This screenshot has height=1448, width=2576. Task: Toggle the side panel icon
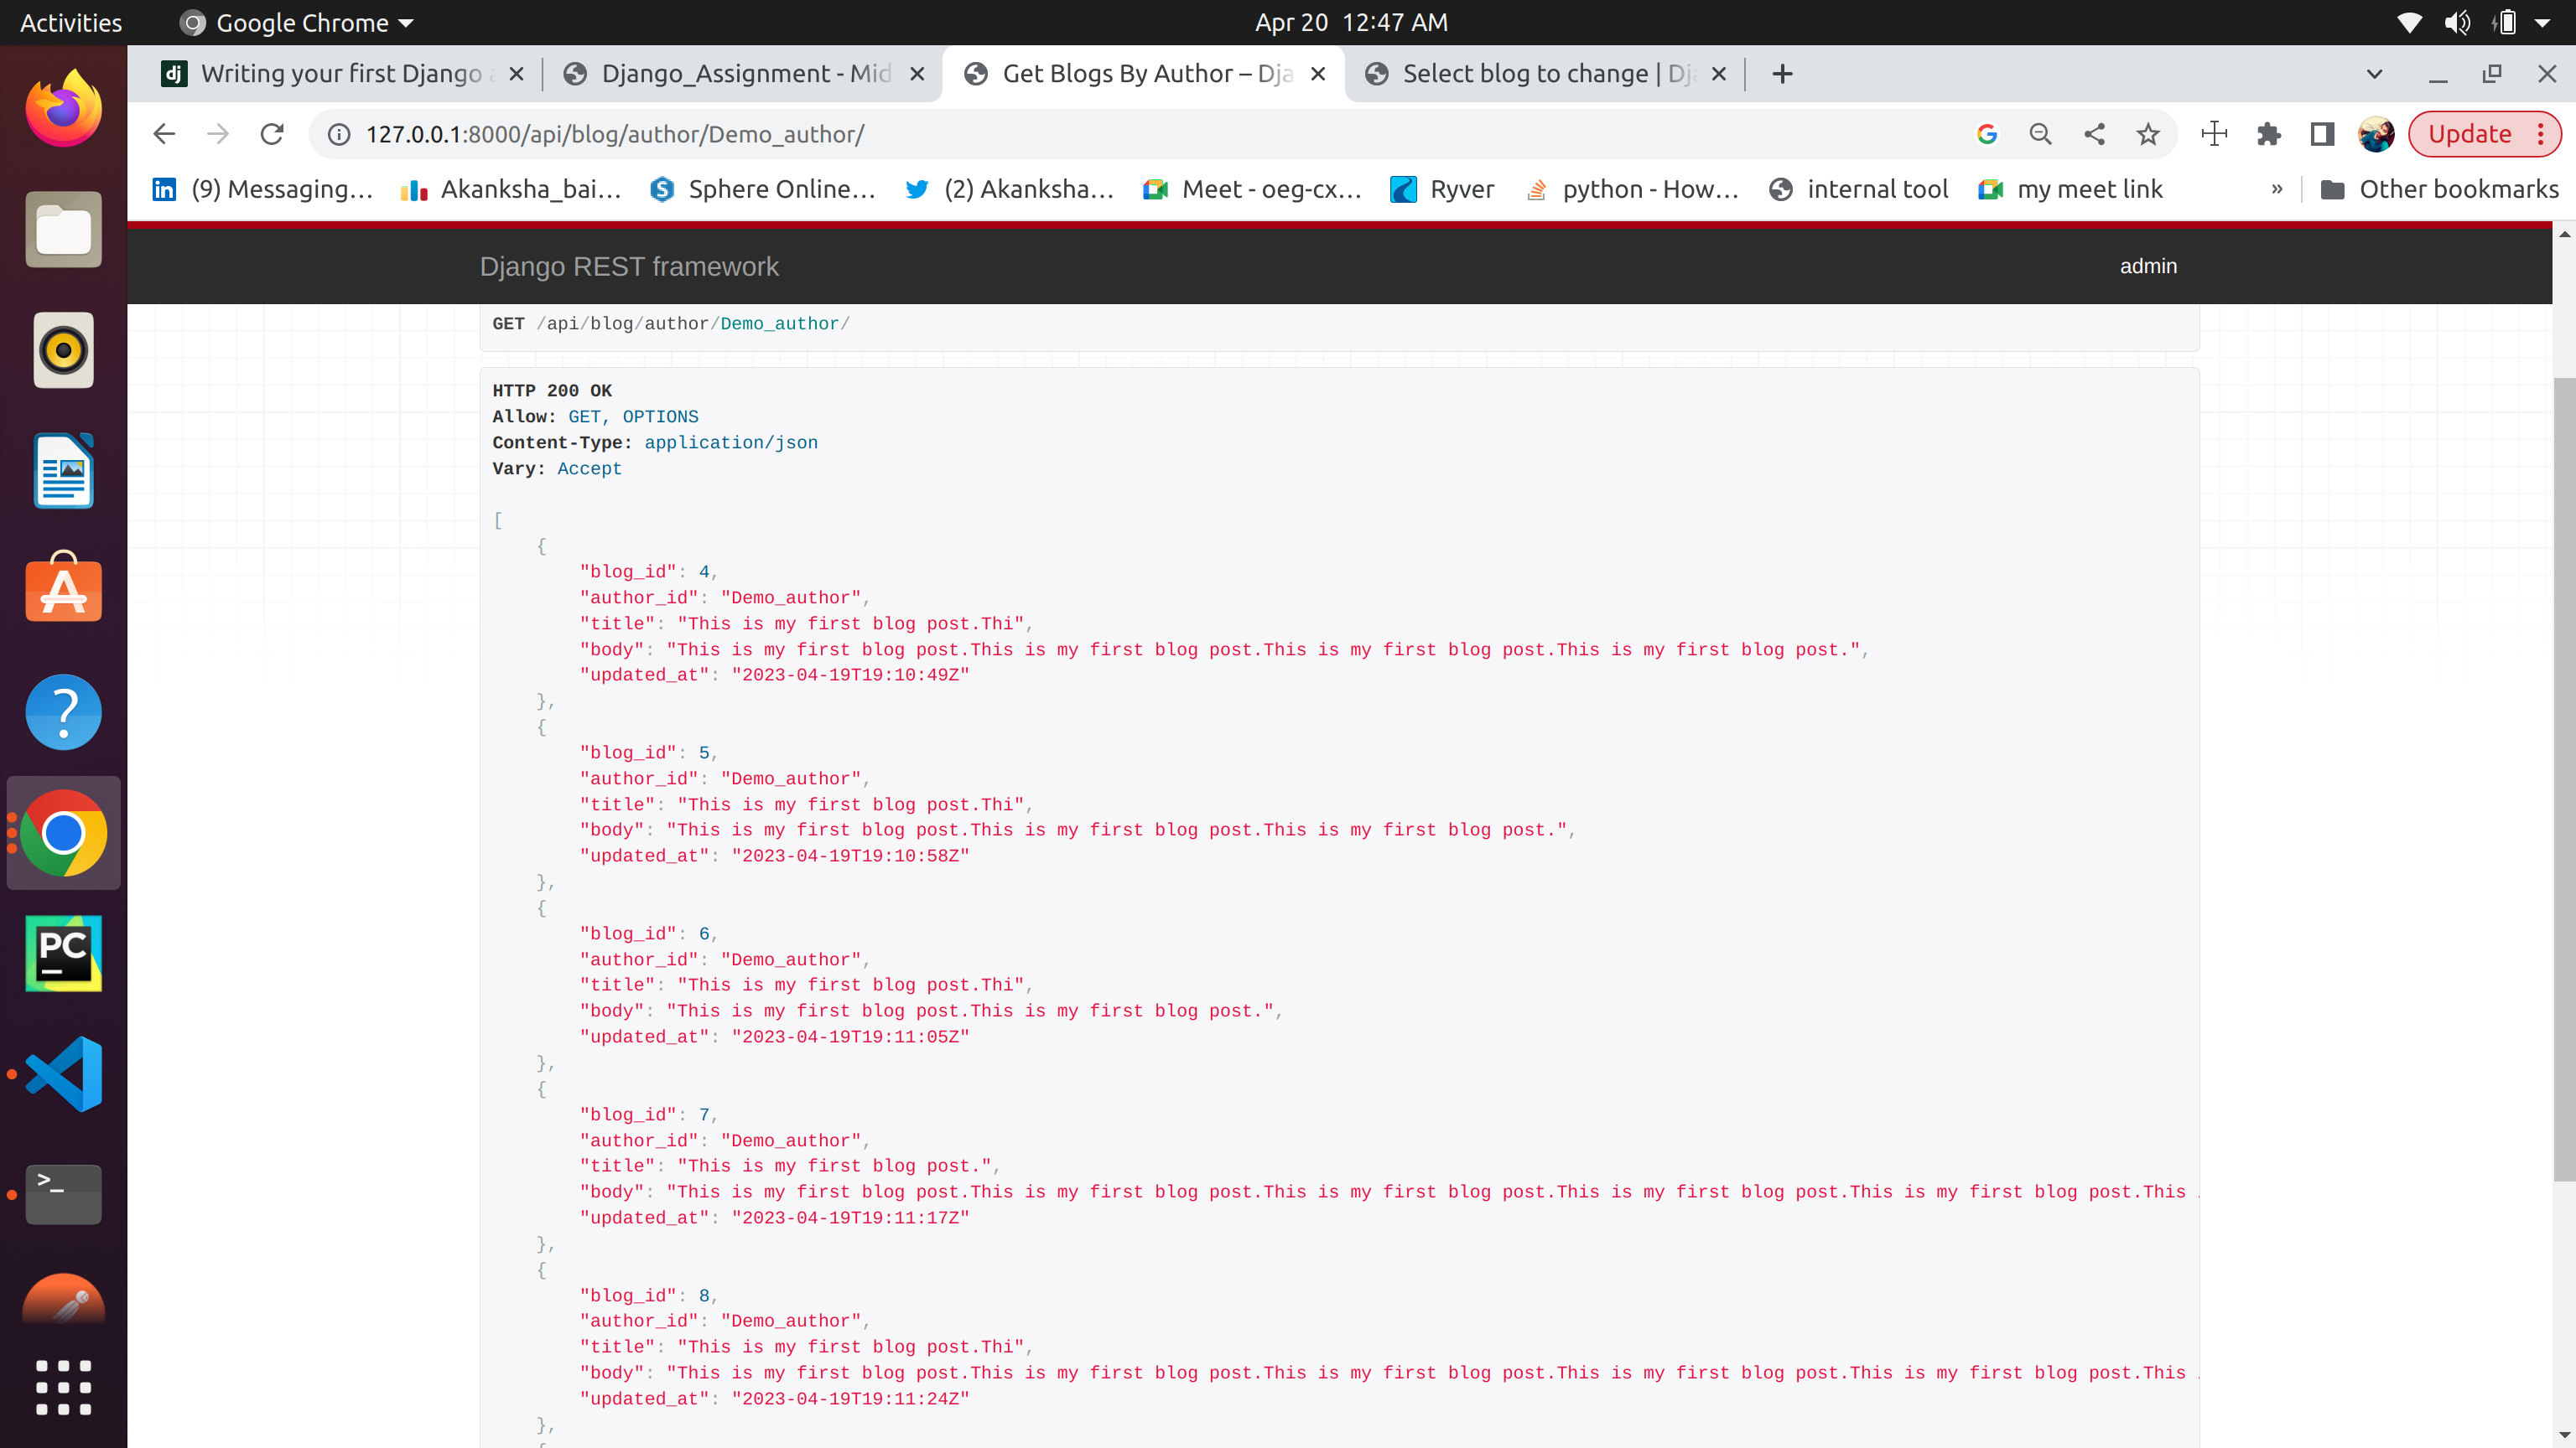click(x=2322, y=134)
